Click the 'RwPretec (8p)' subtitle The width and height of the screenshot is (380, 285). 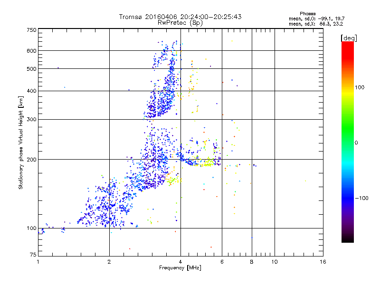click(180, 23)
